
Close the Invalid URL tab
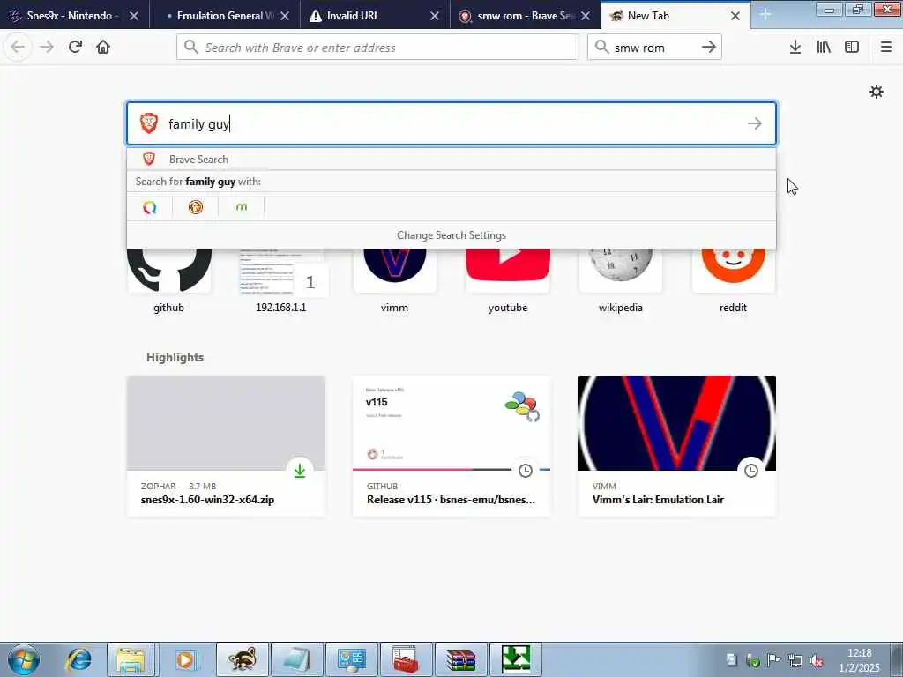(435, 16)
